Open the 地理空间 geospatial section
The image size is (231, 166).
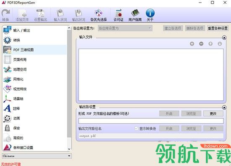point(35,69)
